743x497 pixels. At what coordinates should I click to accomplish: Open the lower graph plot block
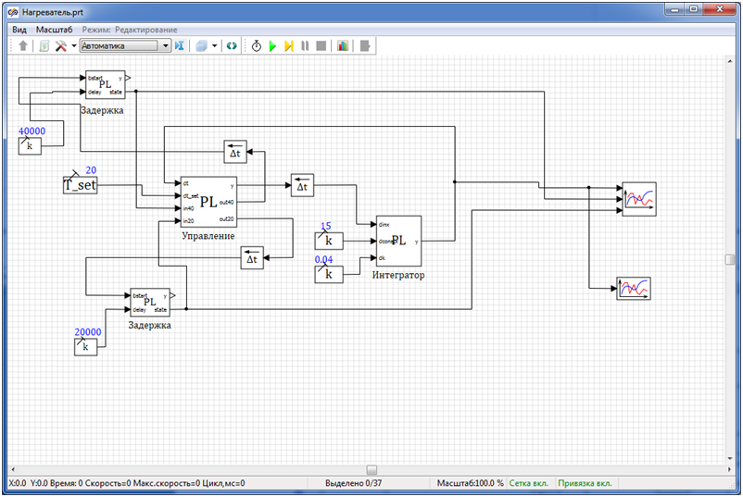pyautogui.click(x=634, y=288)
